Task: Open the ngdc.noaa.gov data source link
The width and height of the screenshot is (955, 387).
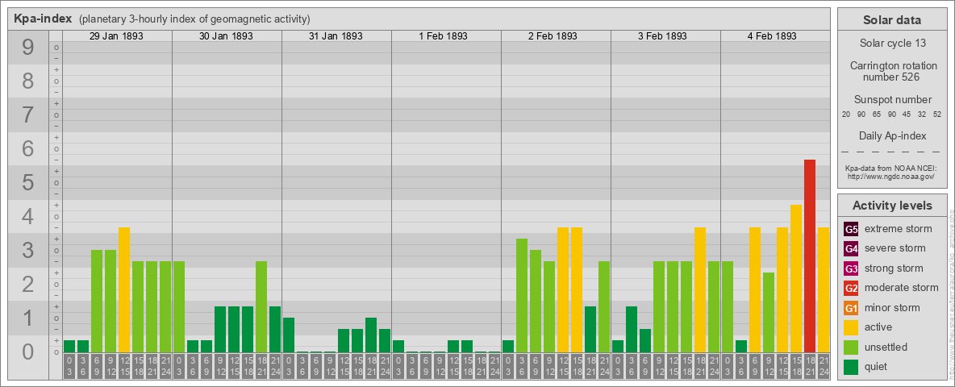Action: click(x=891, y=176)
